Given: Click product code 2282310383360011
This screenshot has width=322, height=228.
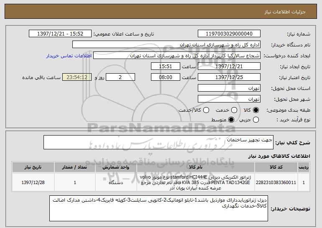Looking at the screenshot, I should pos(276,182).
